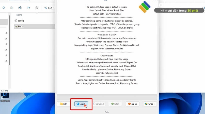
Task: Click the Name column header
Action: (x=19, y=15)
